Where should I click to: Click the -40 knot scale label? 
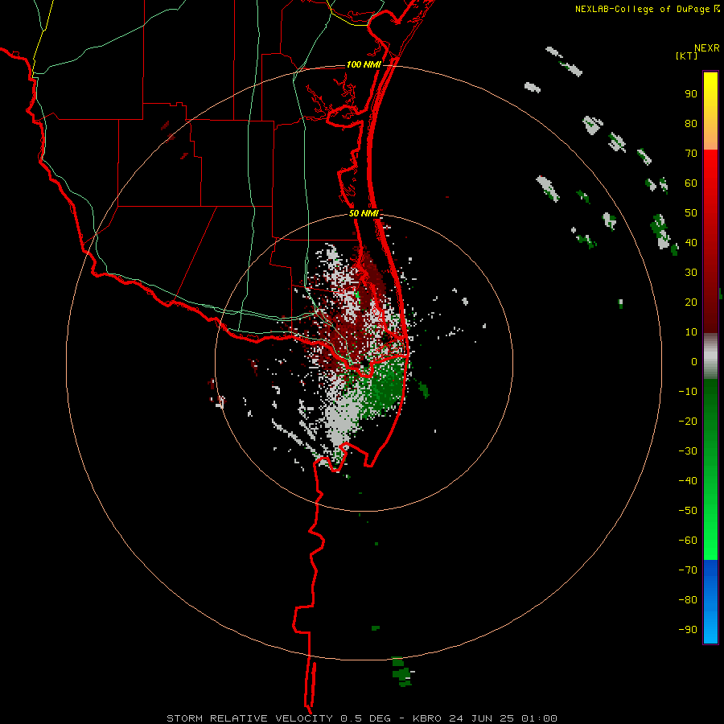pyautogui.click(x=688, y=481)
